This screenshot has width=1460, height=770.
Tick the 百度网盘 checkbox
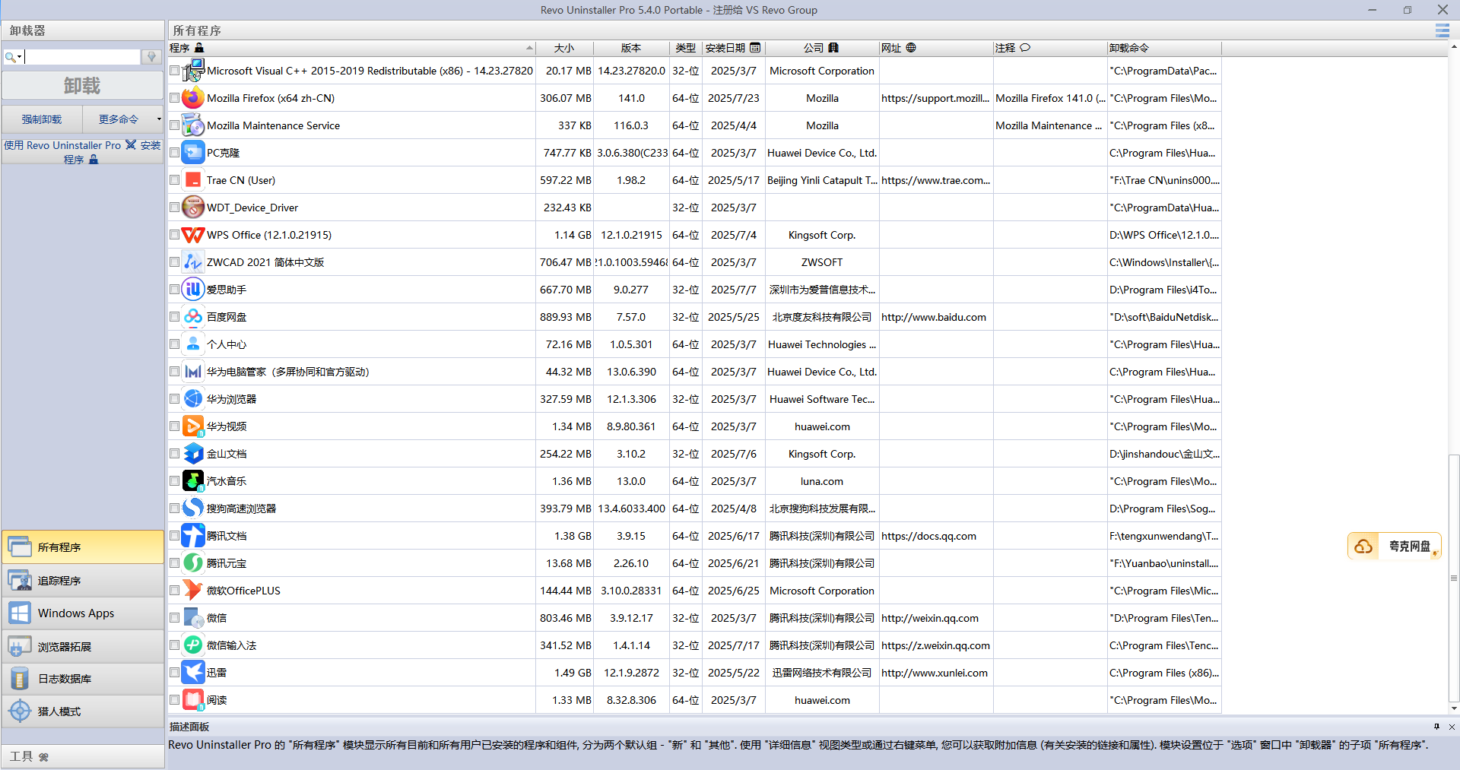(x=175, y=317)
